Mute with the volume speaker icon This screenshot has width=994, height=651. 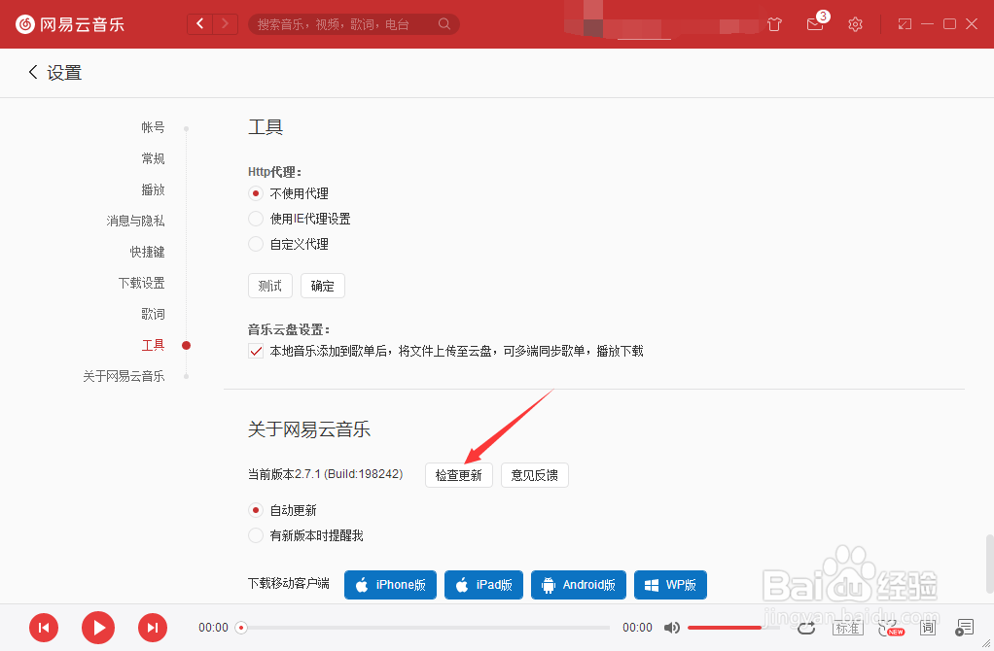pyautogui.click(x=672, y=628)
